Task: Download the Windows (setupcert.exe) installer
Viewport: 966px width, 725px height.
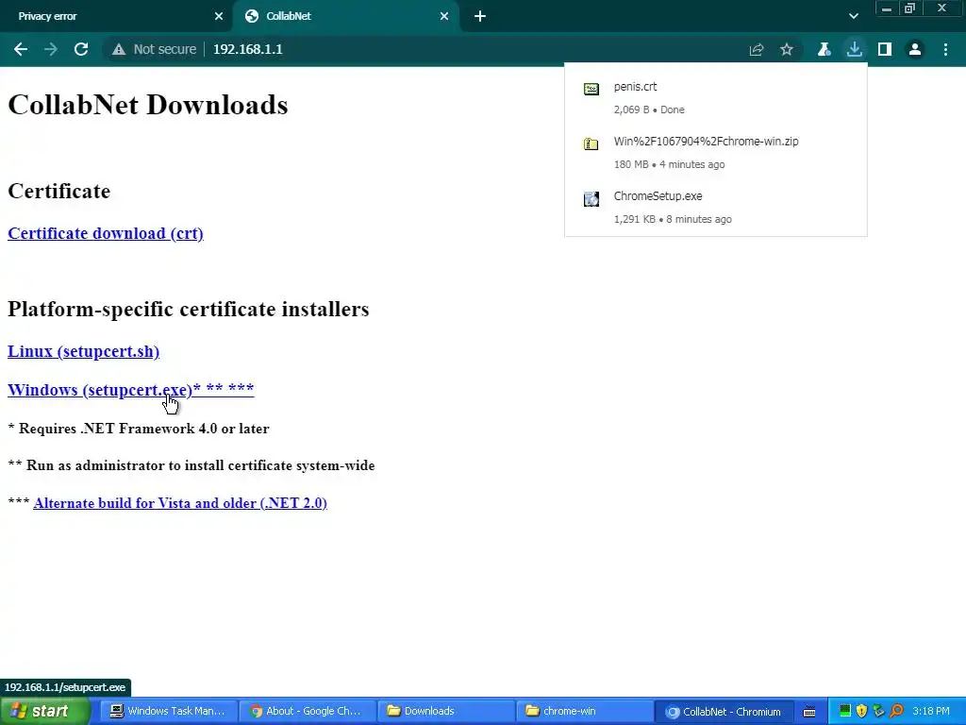Action: click(130, 390)
